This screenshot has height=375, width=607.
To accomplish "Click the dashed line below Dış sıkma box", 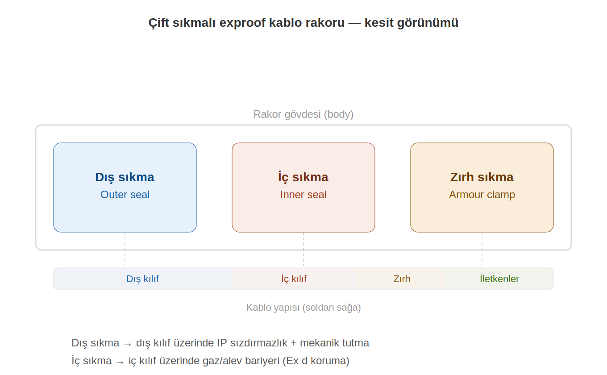I will coord(125,250).
